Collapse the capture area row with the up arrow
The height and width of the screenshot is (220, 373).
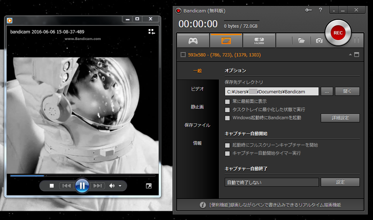point(350,55)
